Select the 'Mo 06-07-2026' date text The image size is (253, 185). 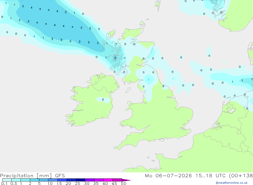(x=168, y=175)
